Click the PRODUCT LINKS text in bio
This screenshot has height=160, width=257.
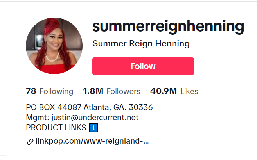point(56,128)
